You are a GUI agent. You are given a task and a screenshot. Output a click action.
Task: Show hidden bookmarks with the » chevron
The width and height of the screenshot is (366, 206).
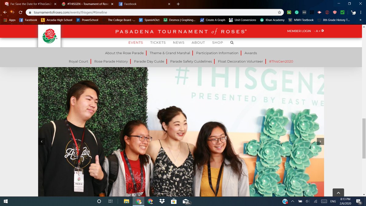pyautogui.click(x=361, y=20)
